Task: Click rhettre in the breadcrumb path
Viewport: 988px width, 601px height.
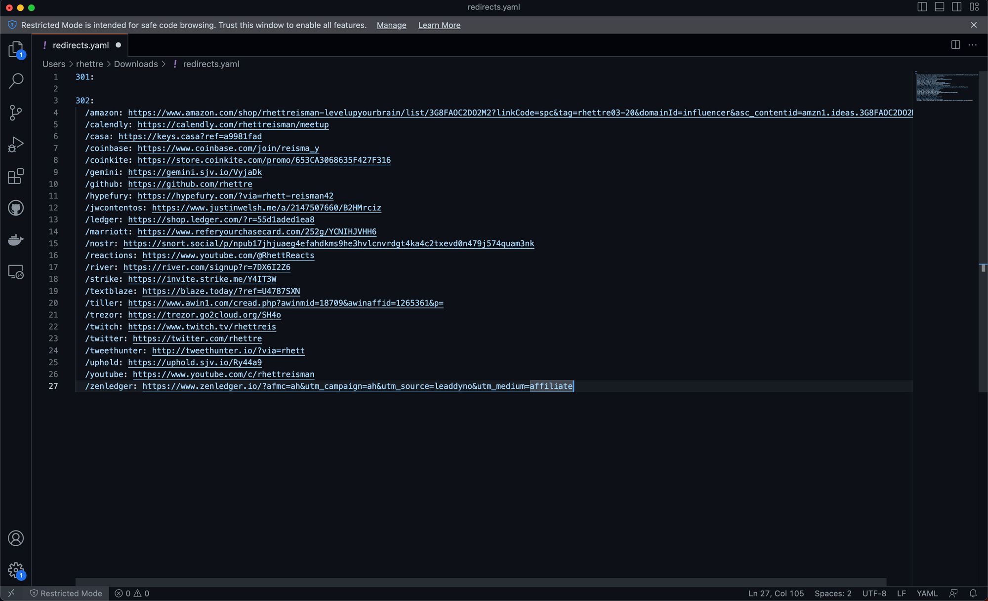Action: [x=89, y=64]
